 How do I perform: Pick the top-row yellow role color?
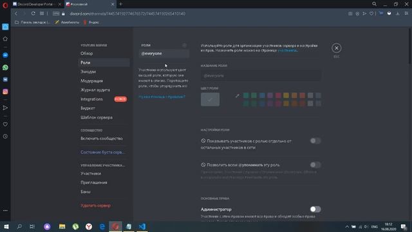tap(286, 95)
